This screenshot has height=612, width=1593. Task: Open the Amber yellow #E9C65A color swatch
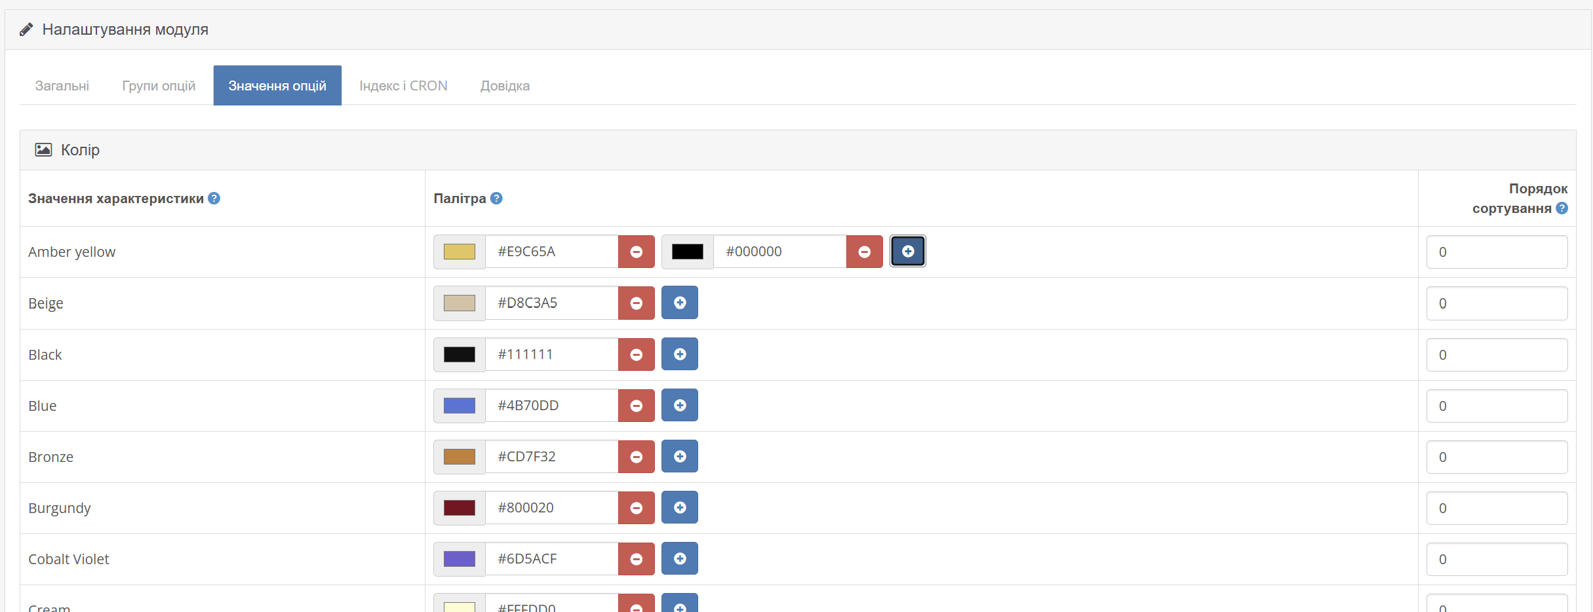(459, 252)
